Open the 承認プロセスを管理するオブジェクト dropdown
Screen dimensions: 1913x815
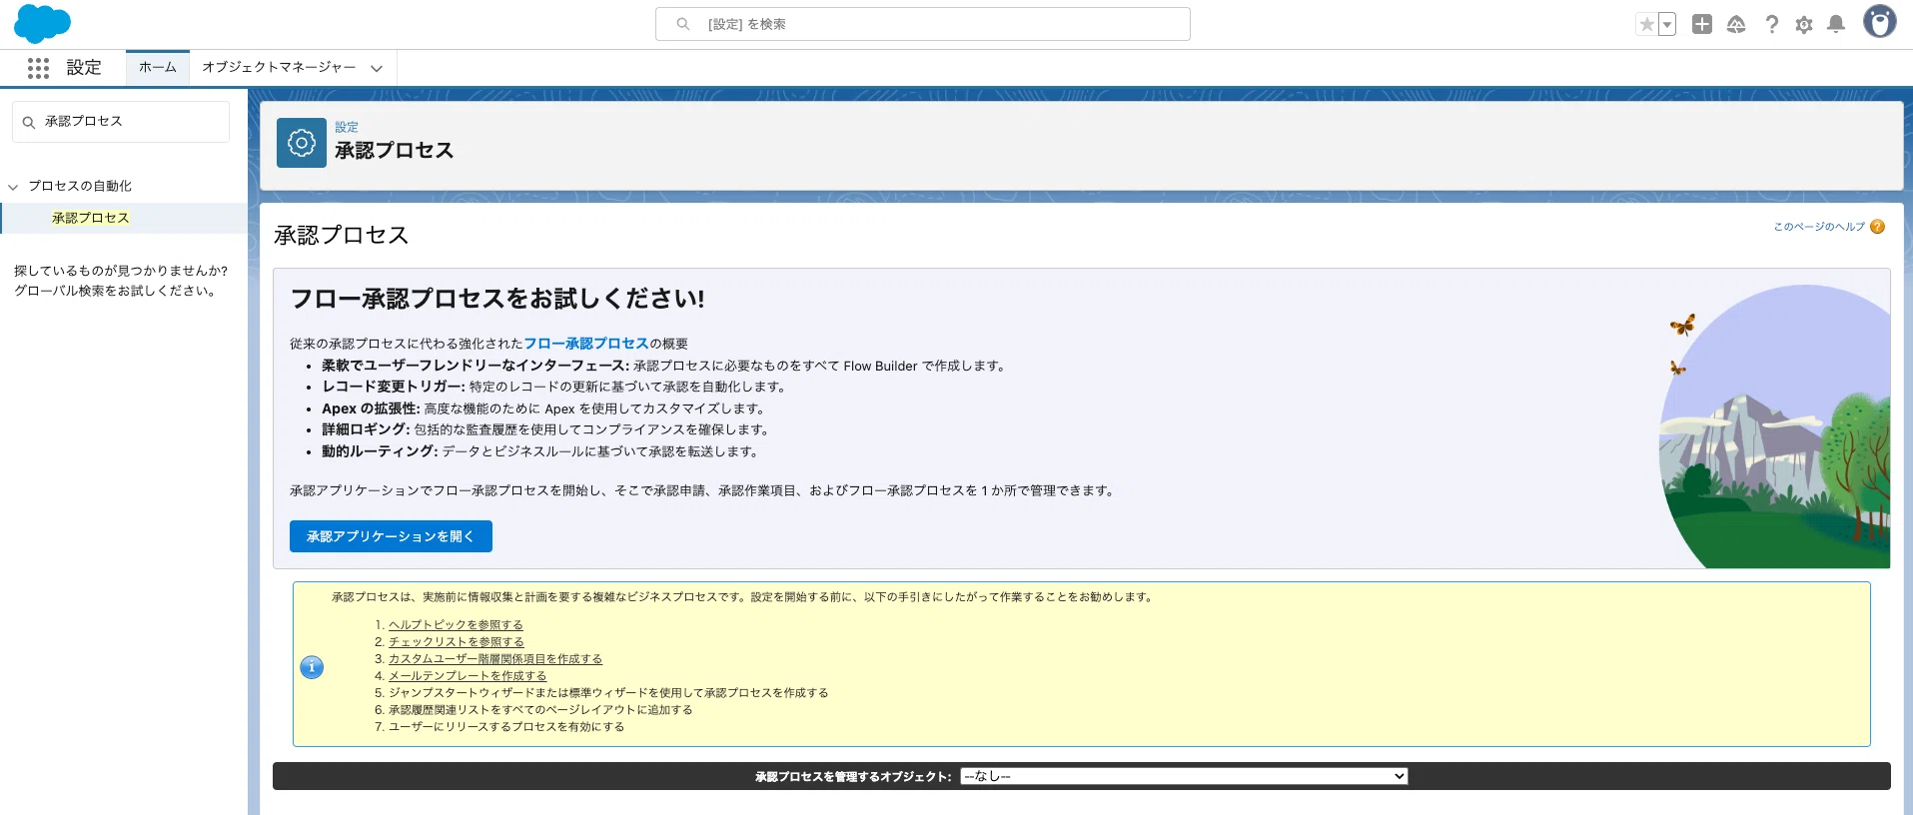pos(1184,776)
